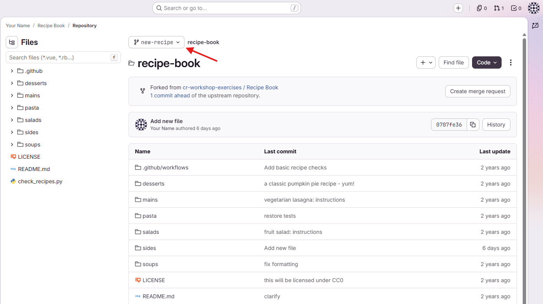Open the merge requests counter icon
The width and height of the screenshot is (543, 304).
[x=499, y=8]
